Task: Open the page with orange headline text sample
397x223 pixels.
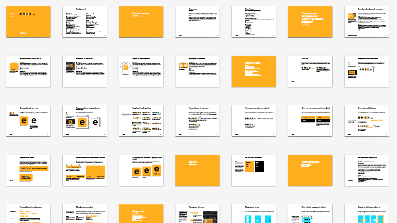Action: pyautogui.click(x=28, y=214)
